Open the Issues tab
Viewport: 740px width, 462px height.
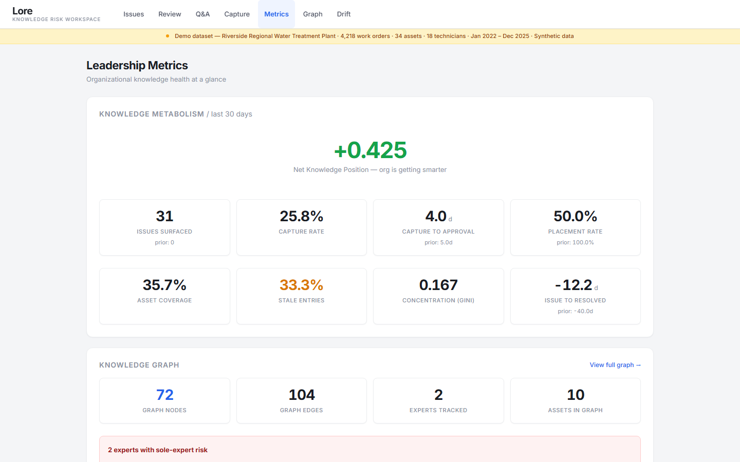pos(134,14)
